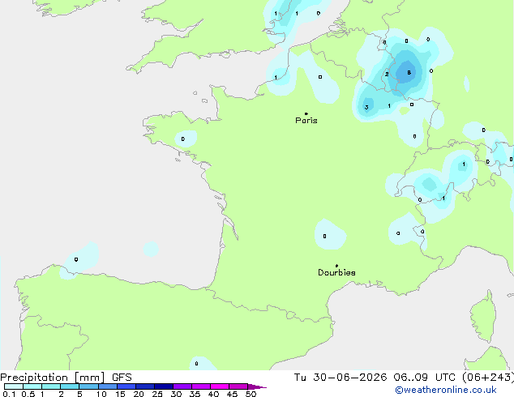Screen dimensions: 514x397
Task: Click the 45 legend scale label
Action: click(x=232, y=394)
